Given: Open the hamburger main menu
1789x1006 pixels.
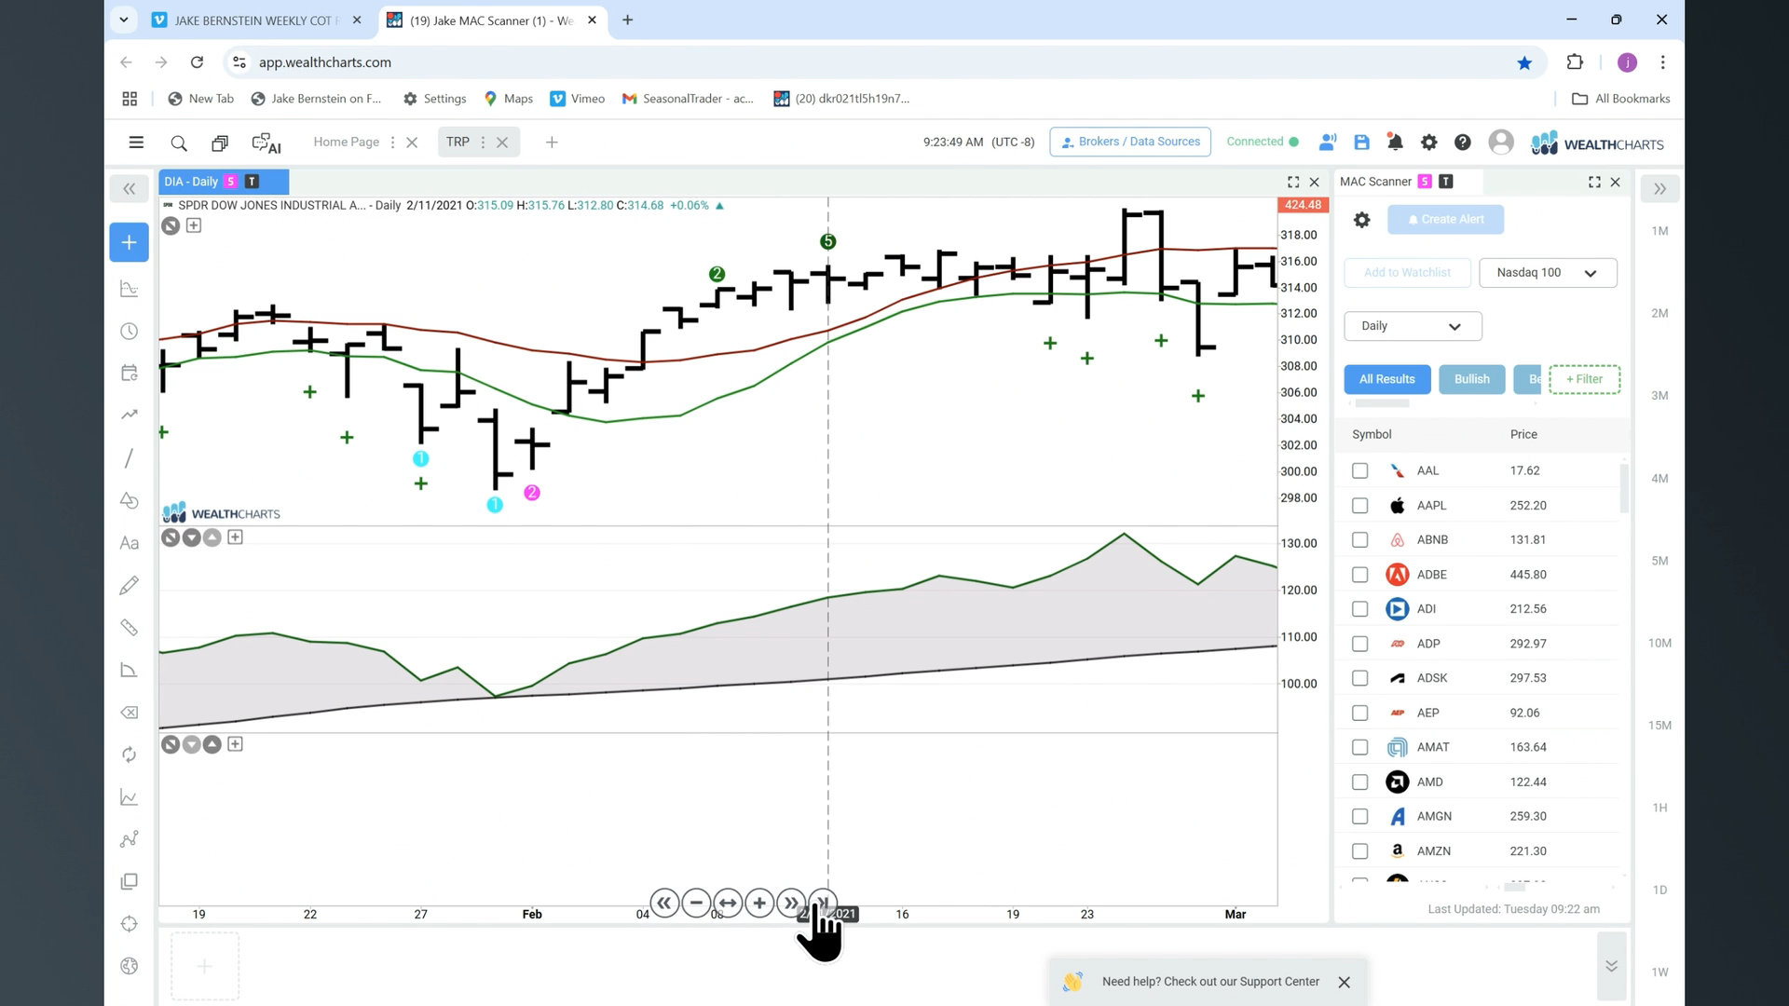Looking at the screenshot, I should tap(136, 143).
